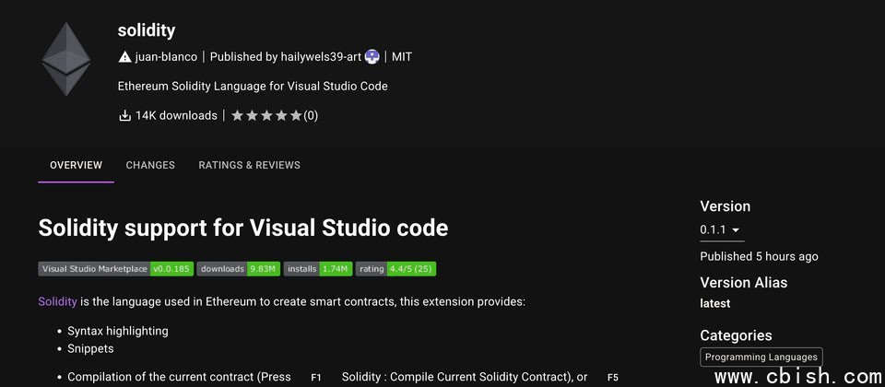Click the publisher avatar next to hailywels39-art
The height and width of the screenshot is (387, 885).
pos(372,57)
